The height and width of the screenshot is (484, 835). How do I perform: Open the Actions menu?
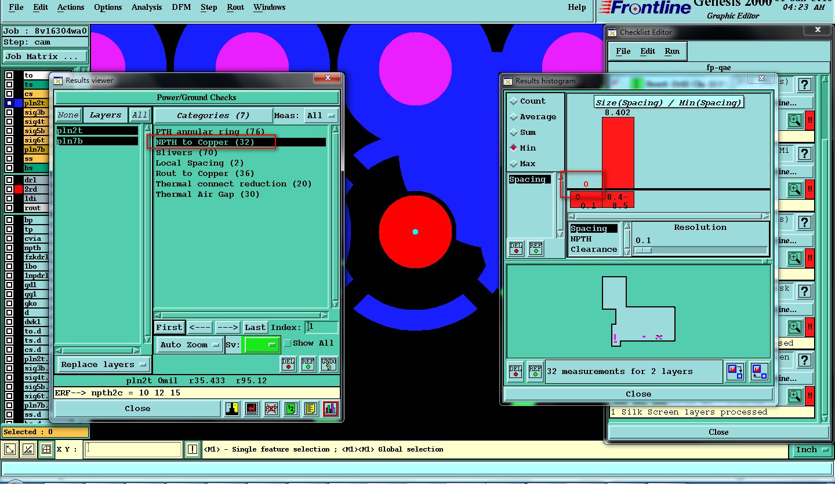[71, 8]
